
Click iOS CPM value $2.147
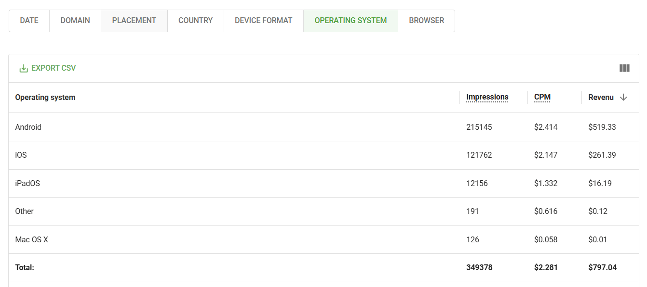pyautogui.click(x=546, y=155)
